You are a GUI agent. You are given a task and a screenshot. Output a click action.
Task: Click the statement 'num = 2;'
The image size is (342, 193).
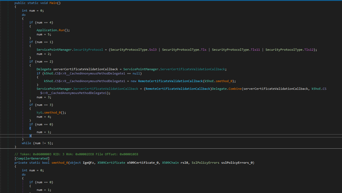44,54
